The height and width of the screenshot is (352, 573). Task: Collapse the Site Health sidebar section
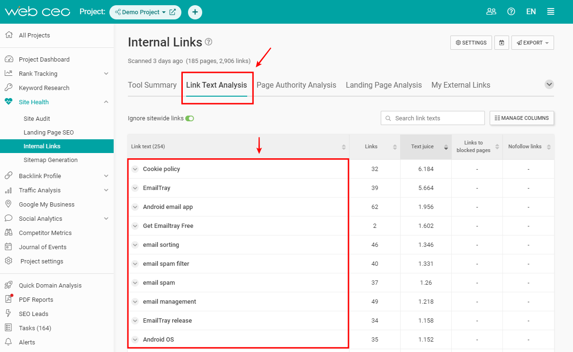click(x=106, y=102)
